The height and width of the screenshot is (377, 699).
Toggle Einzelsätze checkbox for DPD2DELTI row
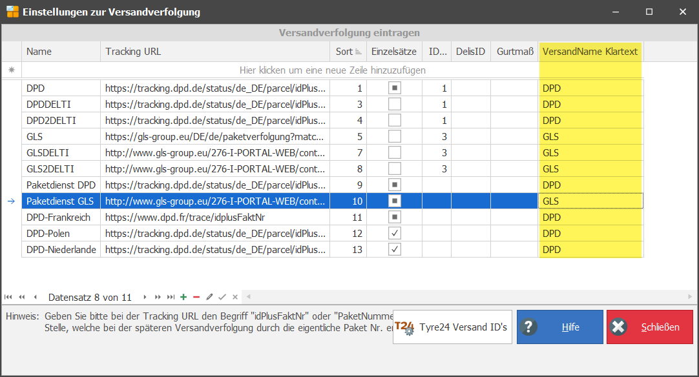tap(395, 120)
